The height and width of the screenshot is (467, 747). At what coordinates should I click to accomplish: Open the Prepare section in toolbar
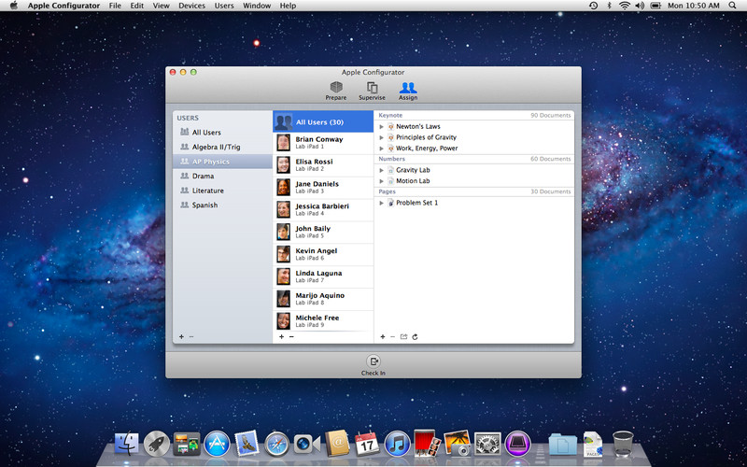click(x=336, y=90)
